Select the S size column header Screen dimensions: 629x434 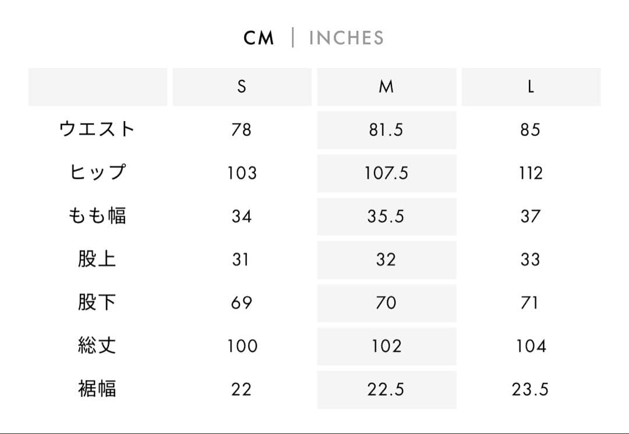click(242, 87)
